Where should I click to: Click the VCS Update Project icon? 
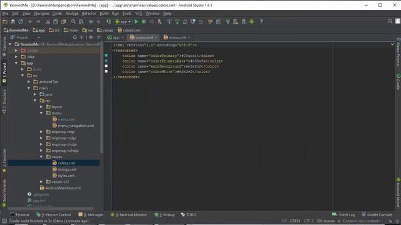(169, 22)
